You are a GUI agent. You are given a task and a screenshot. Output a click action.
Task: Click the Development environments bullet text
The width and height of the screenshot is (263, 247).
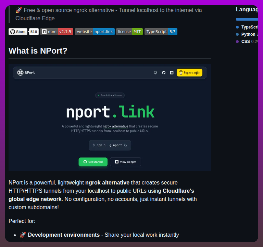point(64,235)
